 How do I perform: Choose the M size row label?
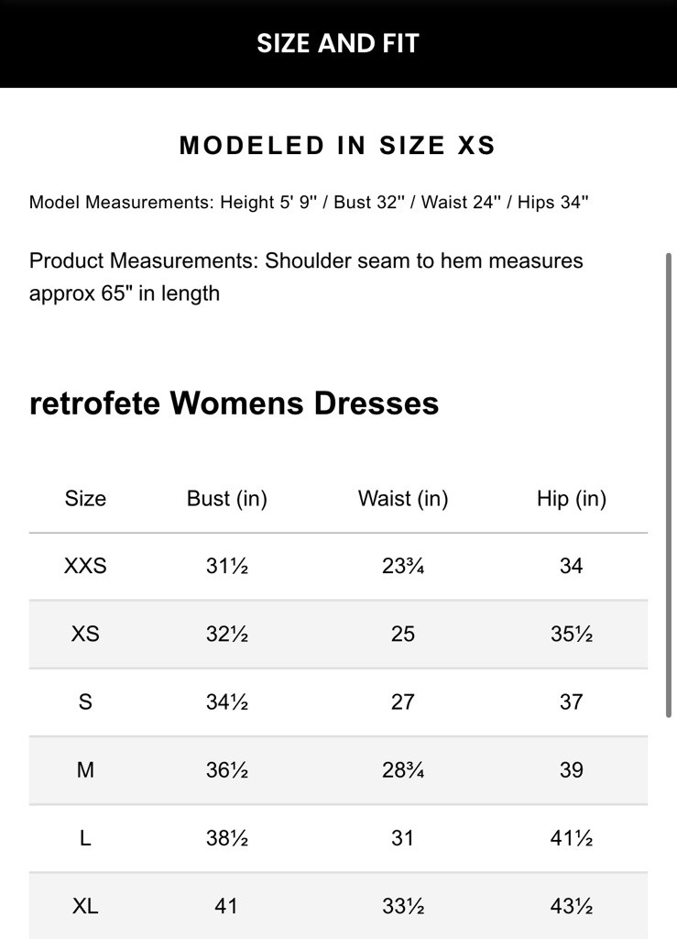(85, 769)
